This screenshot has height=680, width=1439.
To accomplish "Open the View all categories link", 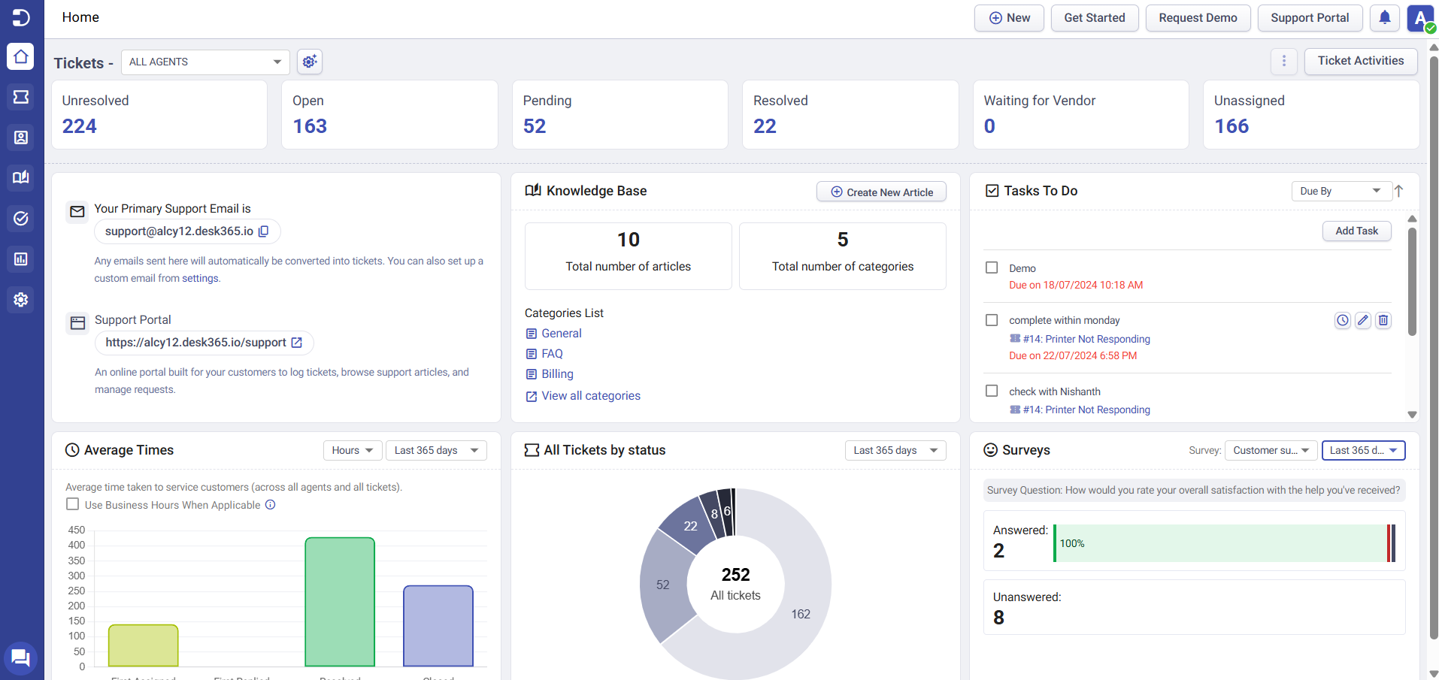I will click(591, 396).
